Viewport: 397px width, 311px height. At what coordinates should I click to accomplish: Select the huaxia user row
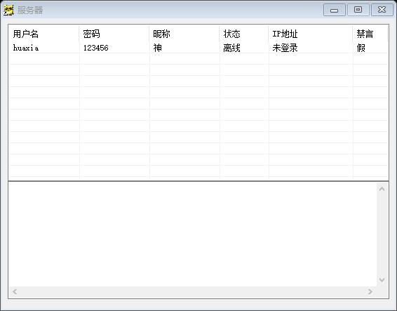(198, 48)
